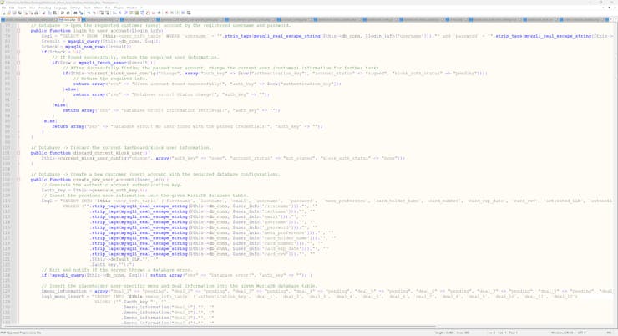618x336 pixels.
Task: Click Windows (CR LF) in status bar
Action: point(562,333)
